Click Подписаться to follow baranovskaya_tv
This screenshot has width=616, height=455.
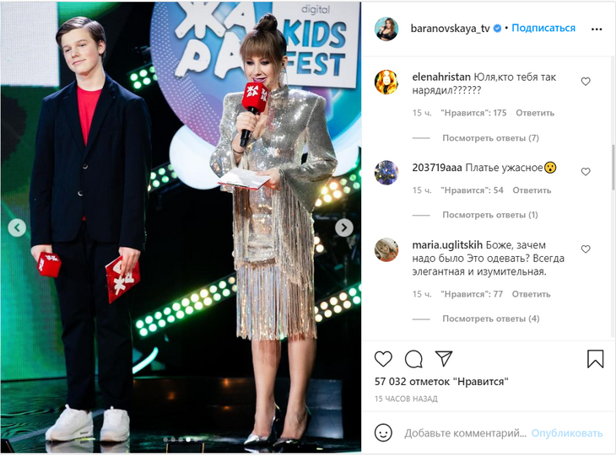(x=543, y=29)
